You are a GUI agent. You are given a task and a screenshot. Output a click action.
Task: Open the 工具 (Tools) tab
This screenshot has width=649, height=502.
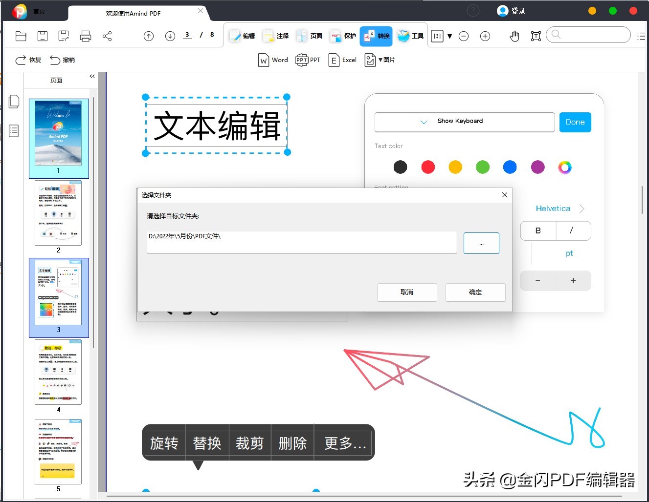[410, 36]
